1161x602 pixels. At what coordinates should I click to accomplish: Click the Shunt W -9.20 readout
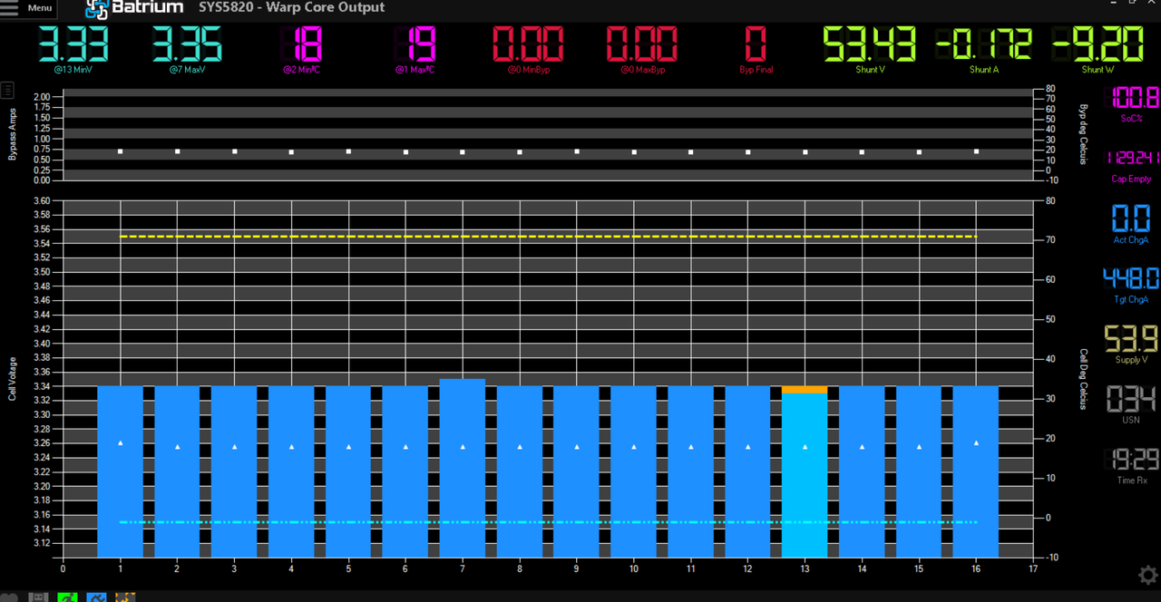point(1098,49)
